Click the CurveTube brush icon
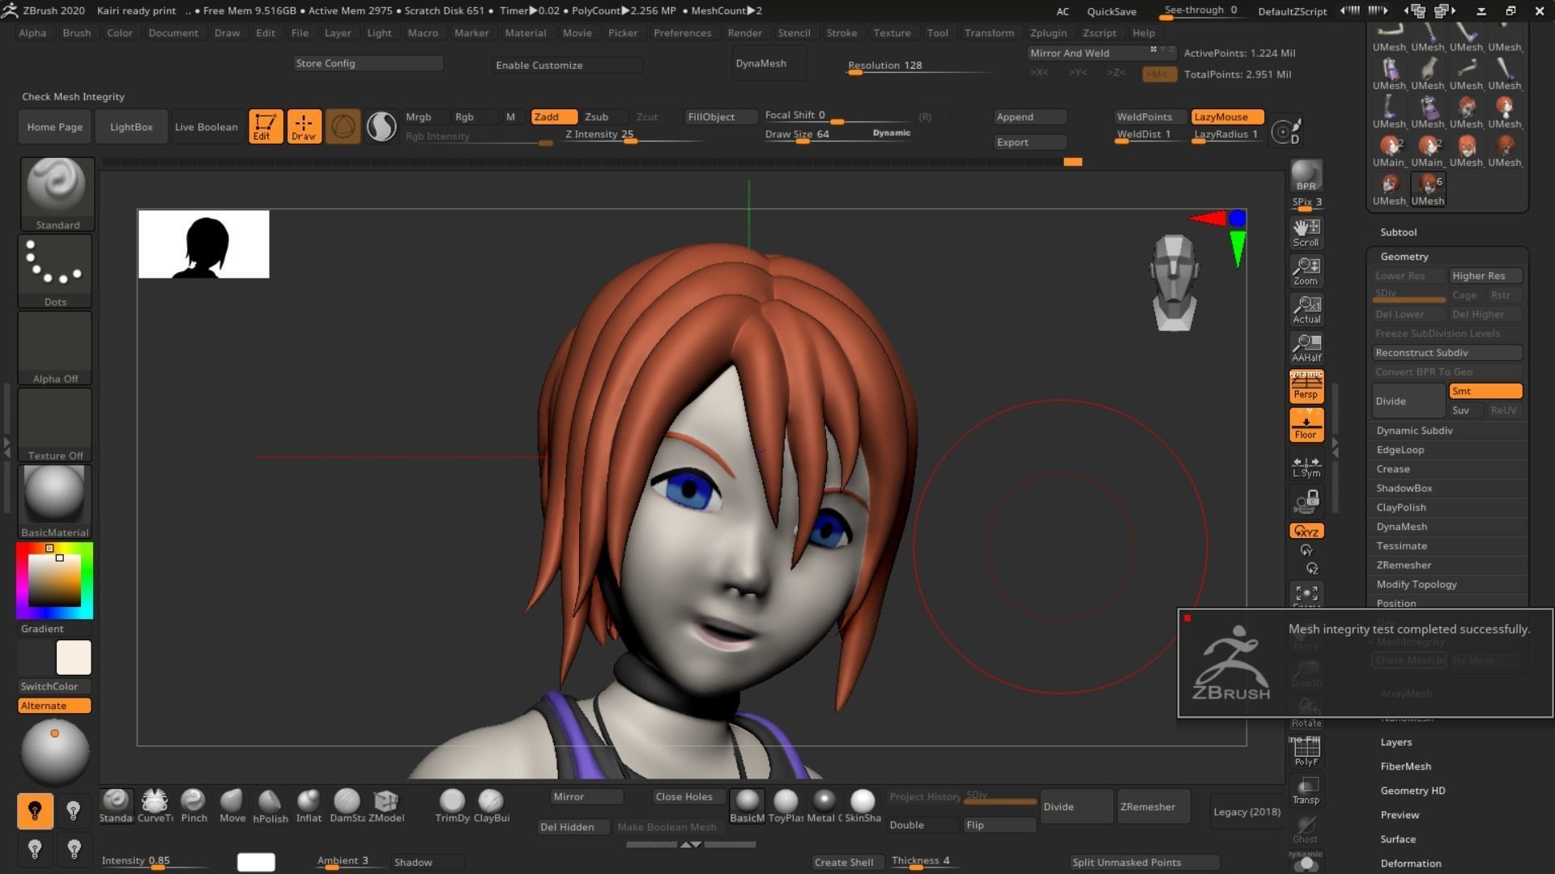This screenshot has width=1555, height=874. click(x=155, y=806)
